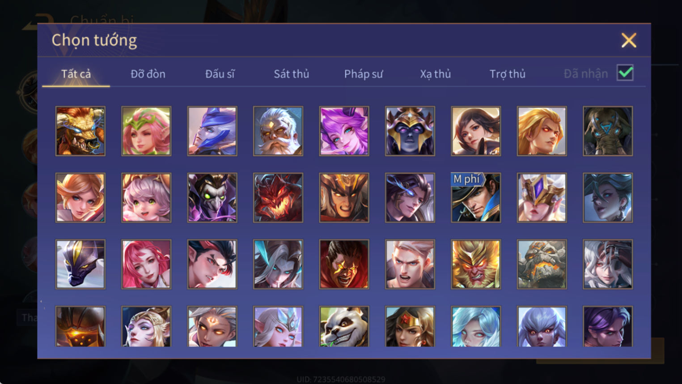Screen dimensions: 682x384
Task: Select the black panther hero portrait
Action: coord(80,264)
